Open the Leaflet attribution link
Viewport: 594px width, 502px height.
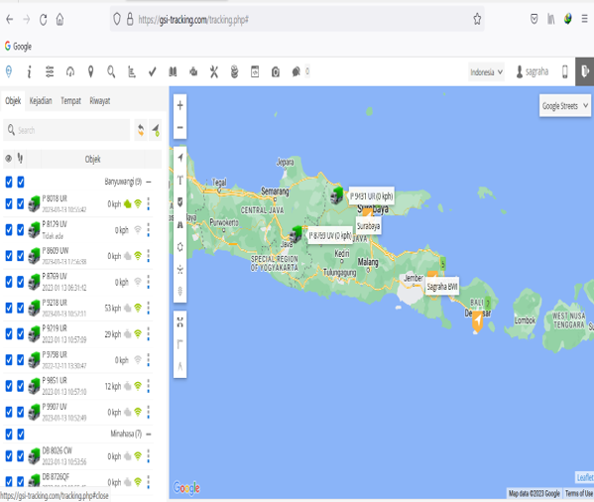pyautogui.click(x=584, y=477)
